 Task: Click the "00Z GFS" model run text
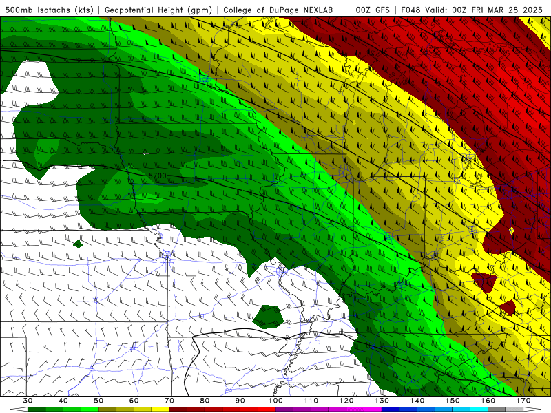[x=373, y=10]
